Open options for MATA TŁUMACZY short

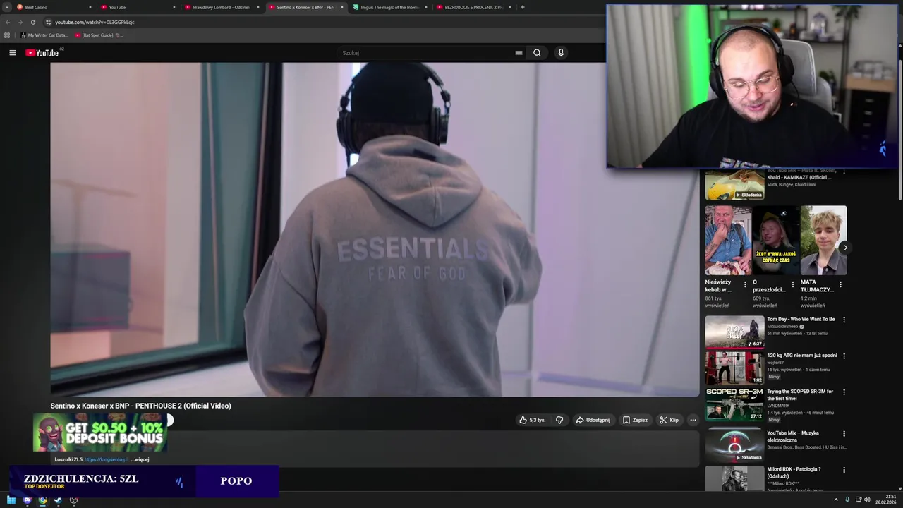click(x=840, y=284)
